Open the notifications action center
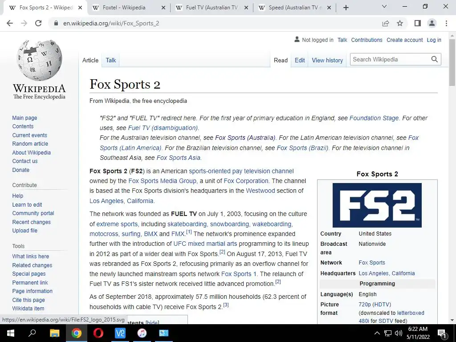This screenshot has width=456, height=342. (x=442, y=333)
